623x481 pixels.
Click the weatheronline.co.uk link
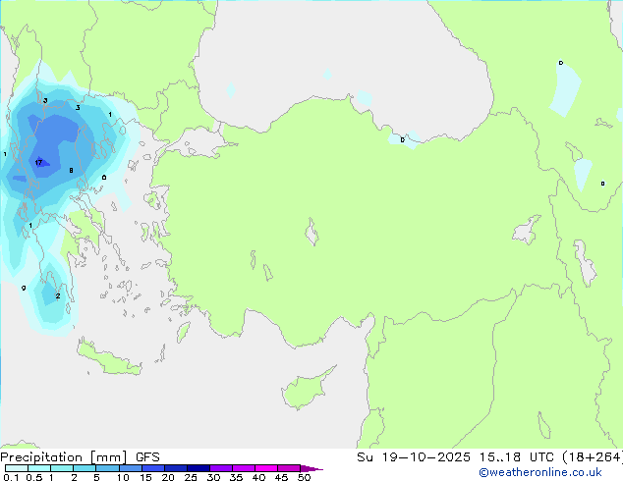click(x=540, y=472)
